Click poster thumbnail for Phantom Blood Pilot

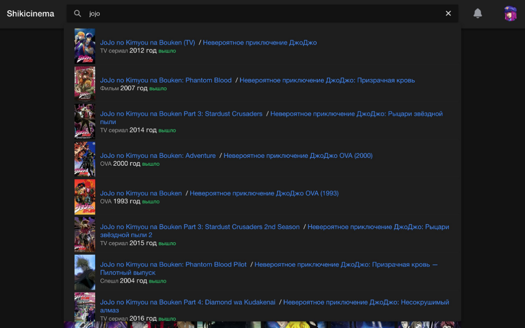click(85, 272)
